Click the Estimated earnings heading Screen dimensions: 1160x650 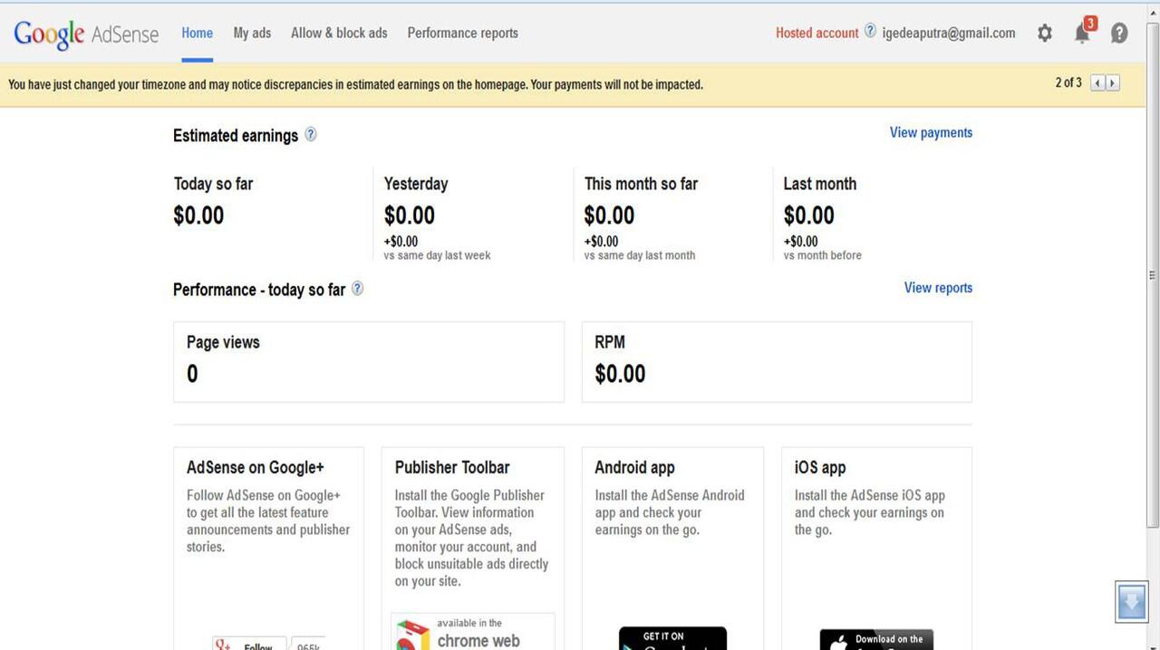click(x=236, y=136)
